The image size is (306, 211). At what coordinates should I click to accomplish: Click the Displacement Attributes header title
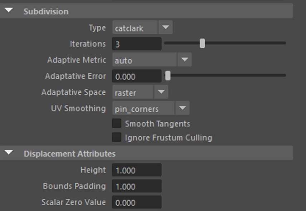[x=69, y=154]
